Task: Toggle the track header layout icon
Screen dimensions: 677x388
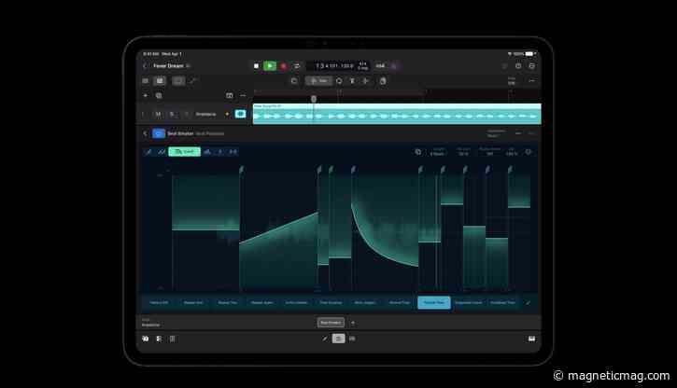Action: tap(230, 95)
